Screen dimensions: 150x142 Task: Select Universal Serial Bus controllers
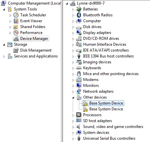pos(109,138)
